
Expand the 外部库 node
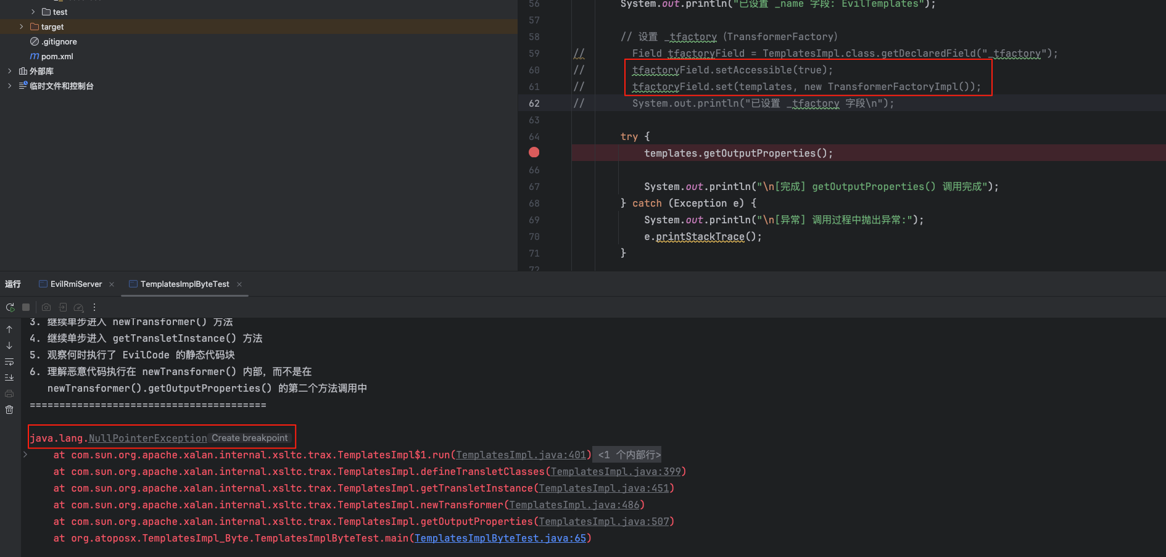tap(9, 71)
